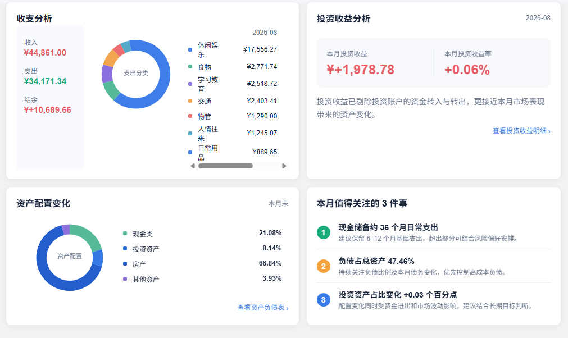Click the 支出分类 donut chart center label
This screenshot has width=568, height=338.
(136, 73)
